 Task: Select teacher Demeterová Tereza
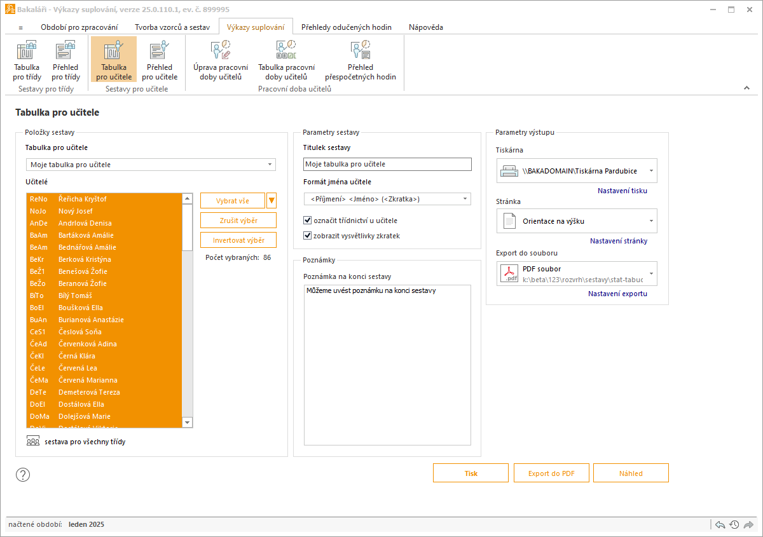click(104, 392)
